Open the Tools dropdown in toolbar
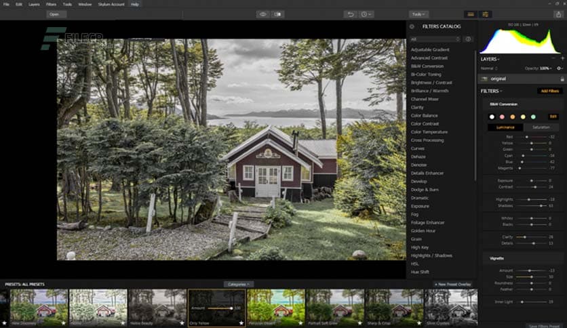 tap(418, 14)
